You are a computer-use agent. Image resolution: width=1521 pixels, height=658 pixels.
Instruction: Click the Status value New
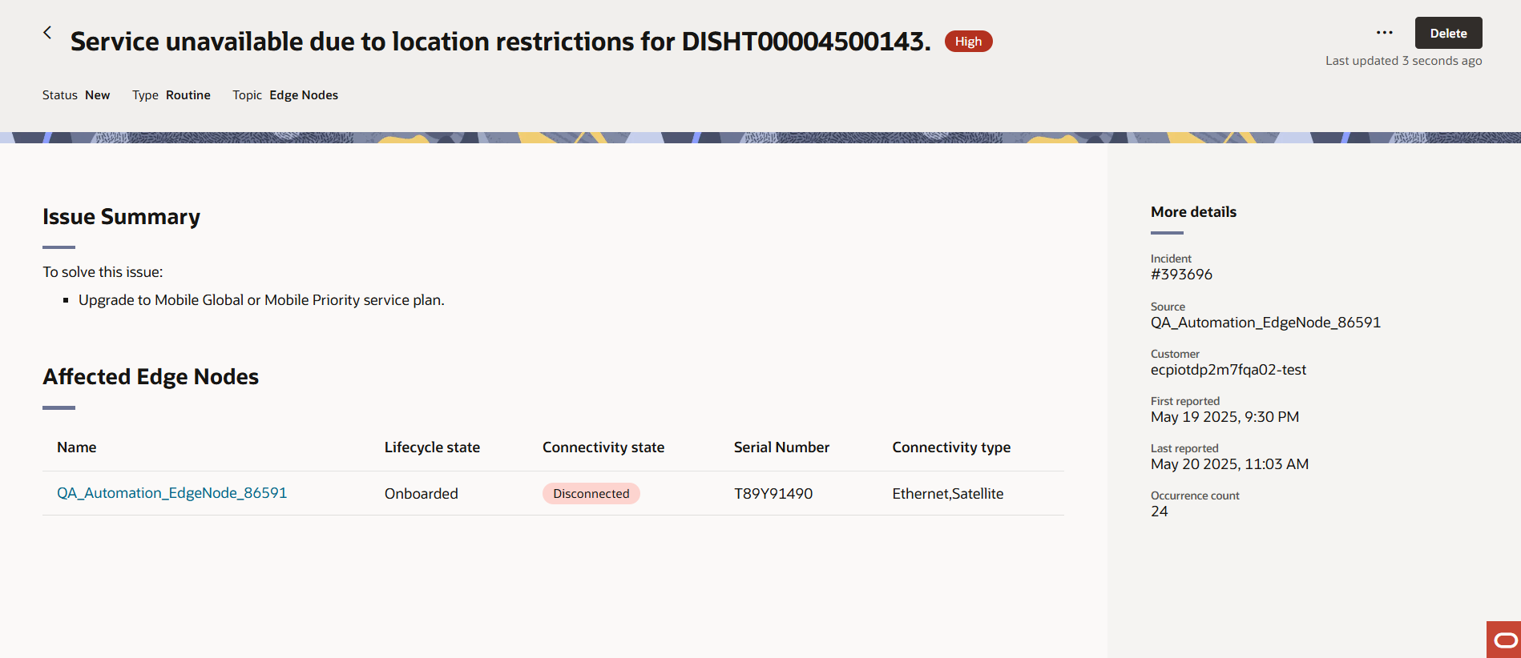(x=97, y=94)
